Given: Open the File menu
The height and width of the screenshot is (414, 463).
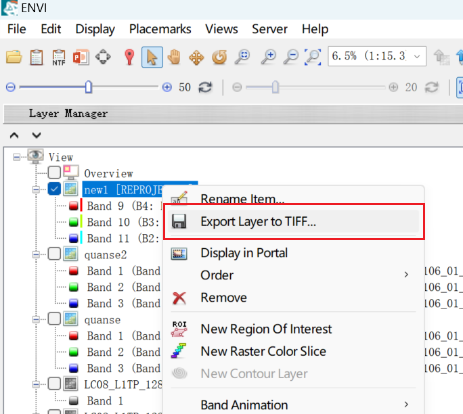Looking at the screenshot, I should tap(16, 29).
